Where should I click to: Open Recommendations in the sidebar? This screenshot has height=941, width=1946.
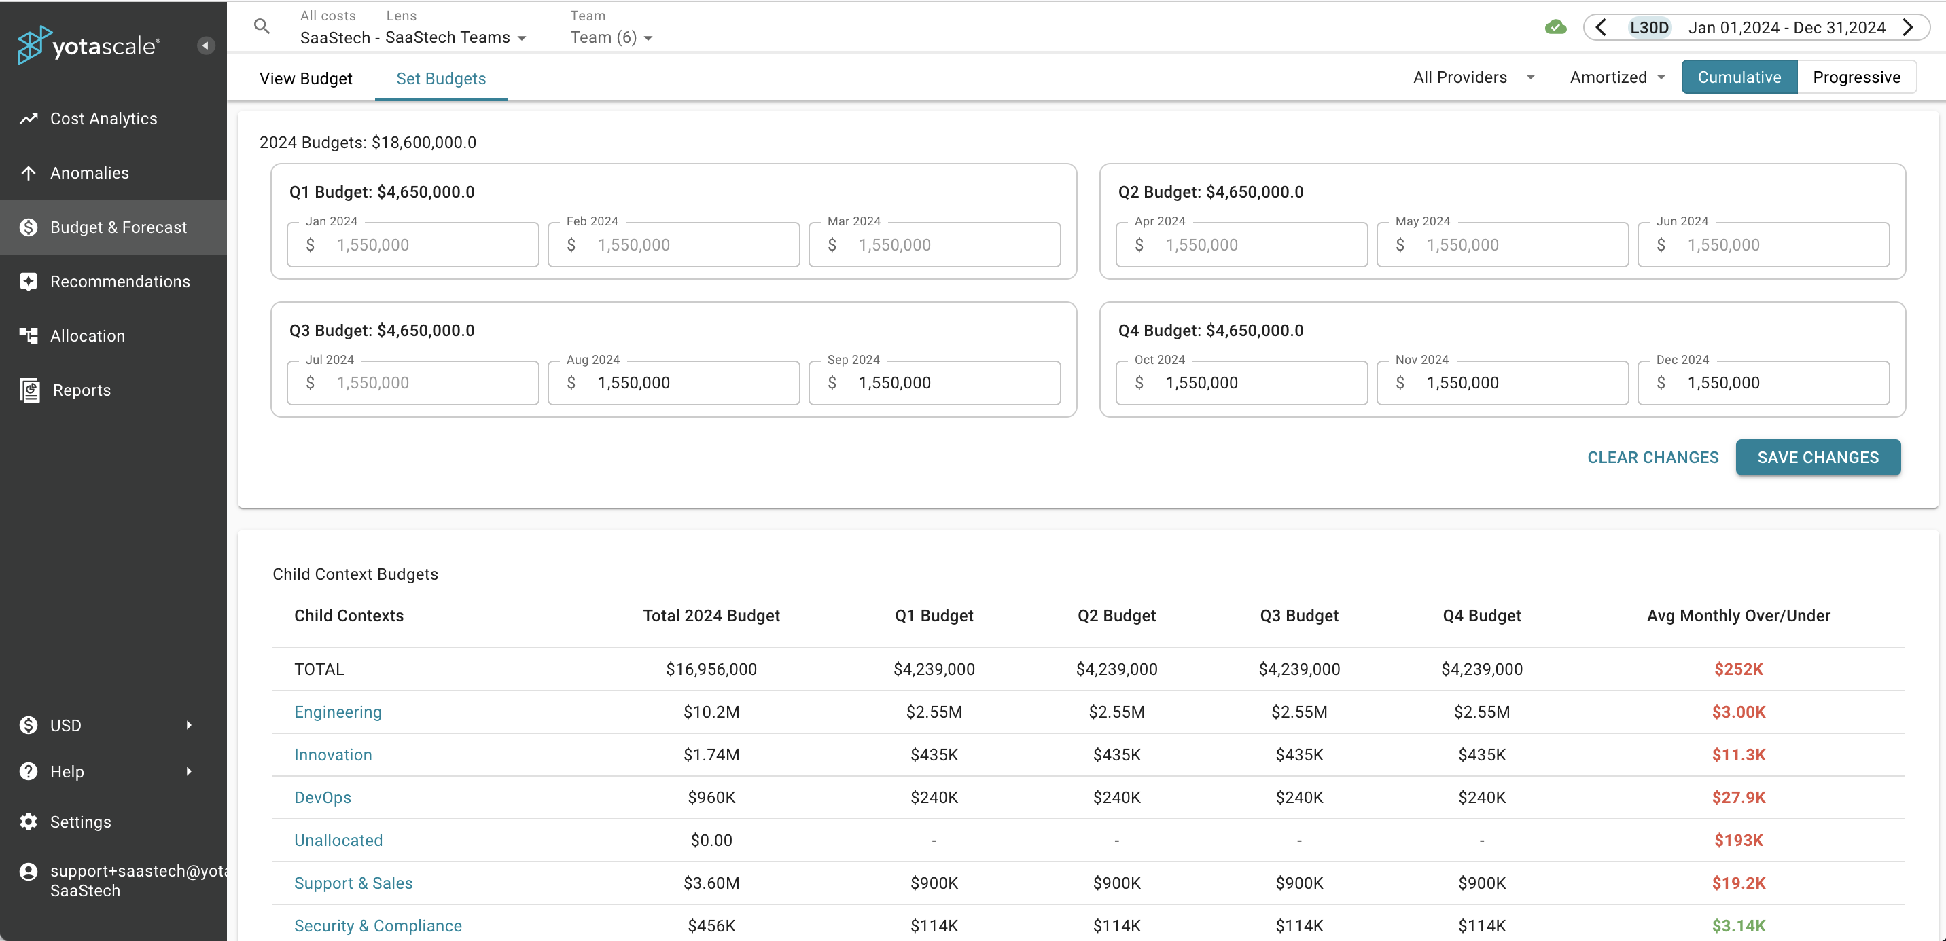[x=113, y=282]
